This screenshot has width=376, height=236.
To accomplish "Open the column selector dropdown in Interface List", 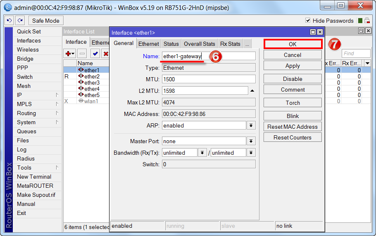I will point(367,64).
